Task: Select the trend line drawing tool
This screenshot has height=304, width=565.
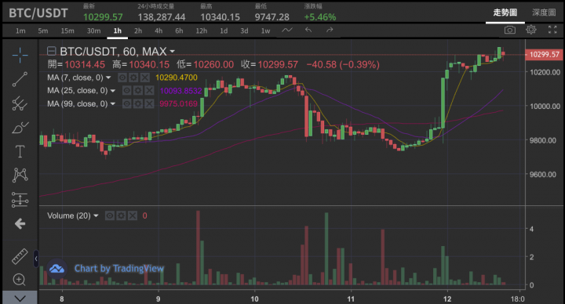Action: click(x=20, y=79)
